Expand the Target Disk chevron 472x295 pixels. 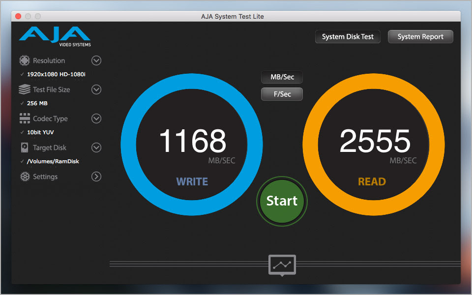click(x=96, y=147)
